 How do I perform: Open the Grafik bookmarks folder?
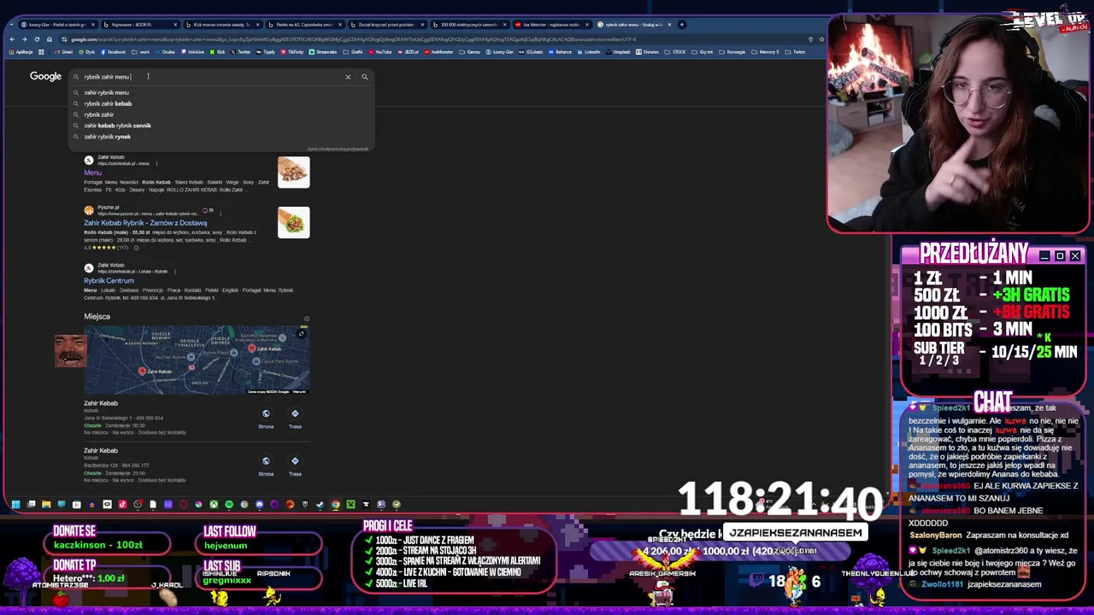[x=354, y=52]
